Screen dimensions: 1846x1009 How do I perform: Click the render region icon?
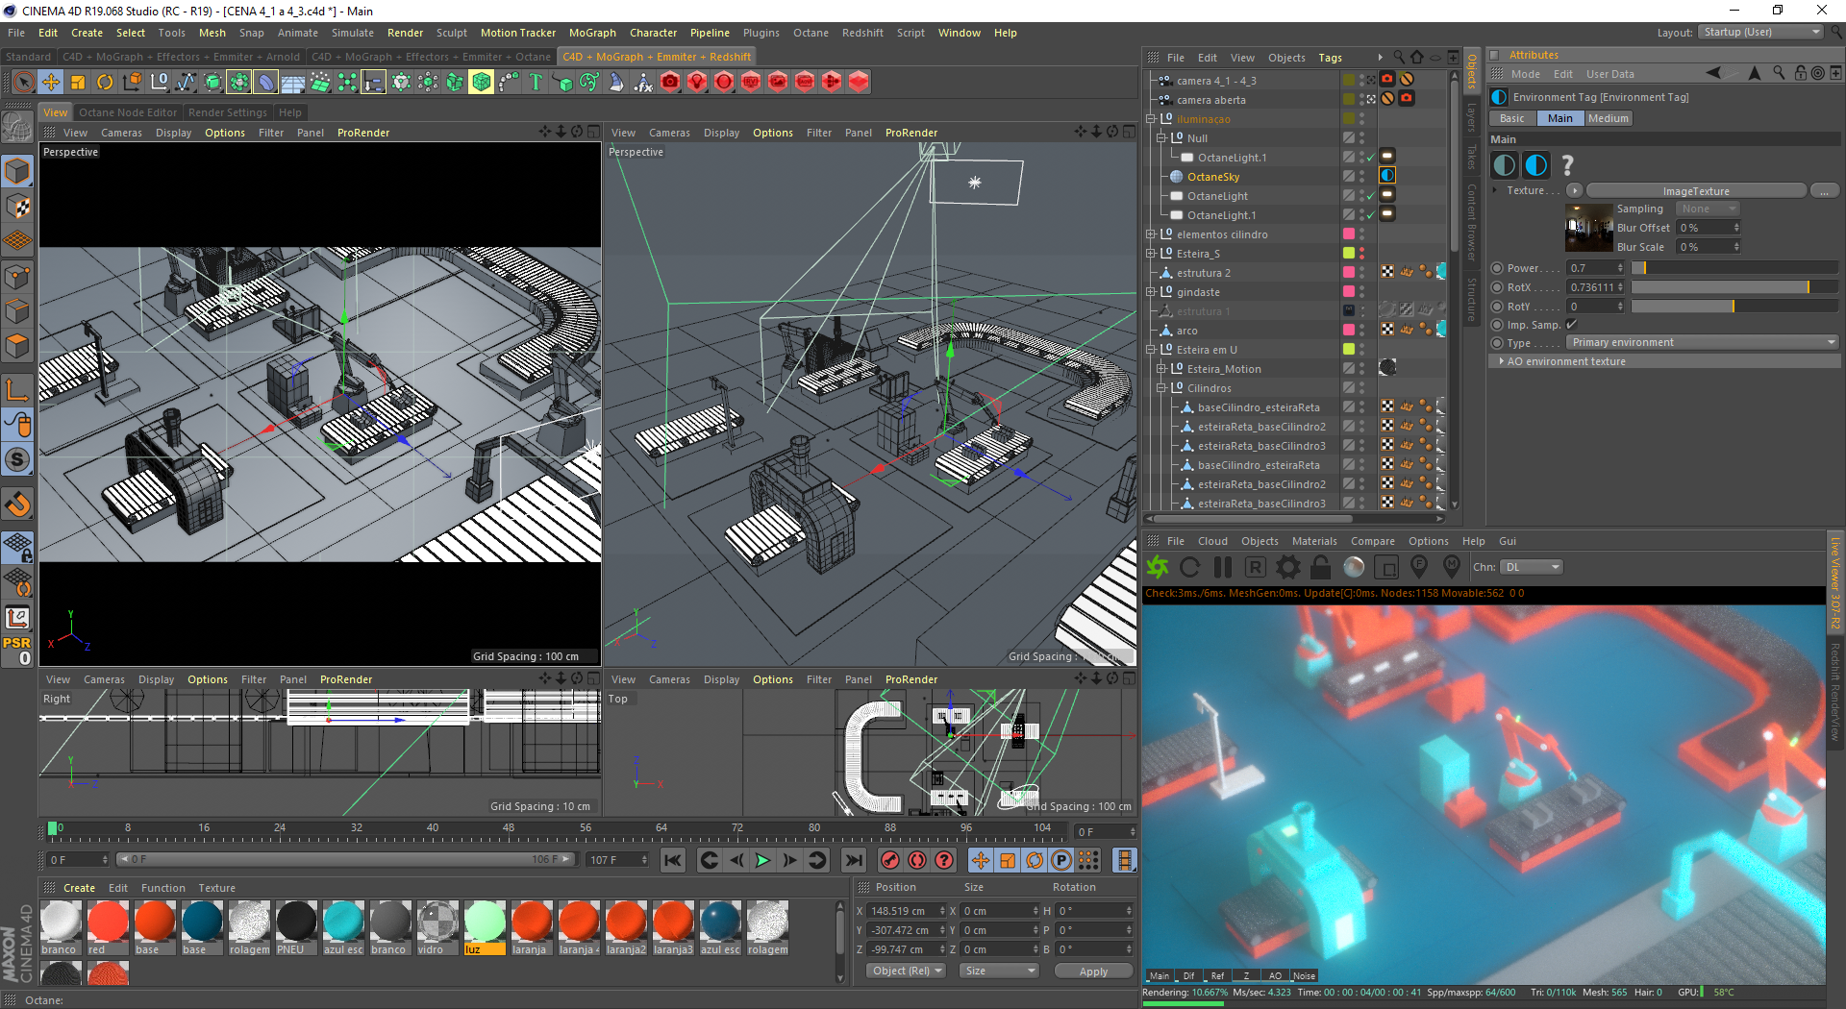[x=1386, y=567]
